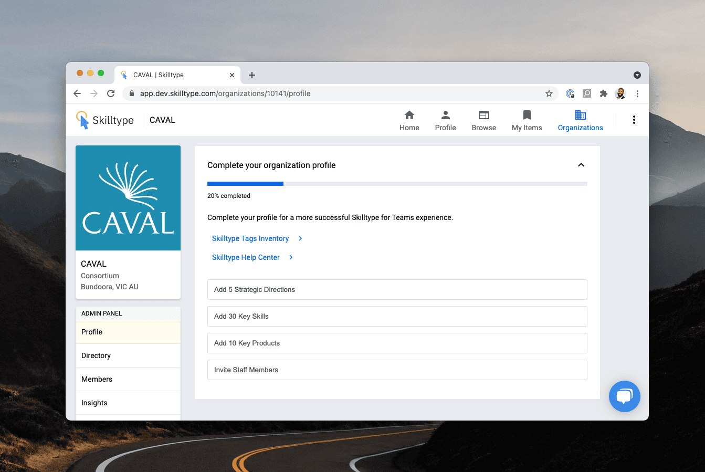Click the Consortium label under CAVAL

(100, 276)
